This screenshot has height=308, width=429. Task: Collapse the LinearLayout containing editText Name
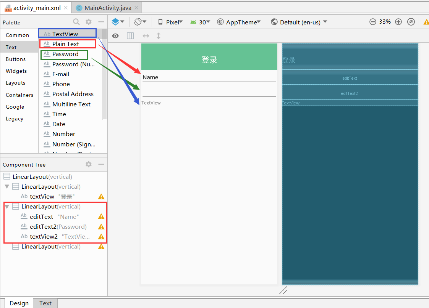point(7,207)
